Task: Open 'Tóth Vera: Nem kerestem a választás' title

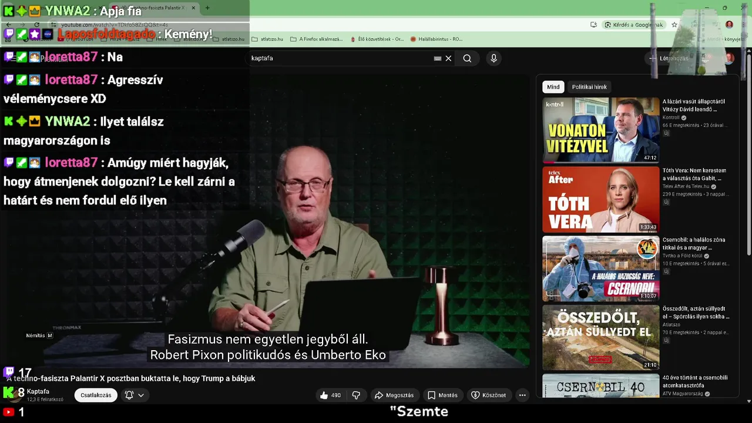Action: (694, 174)
